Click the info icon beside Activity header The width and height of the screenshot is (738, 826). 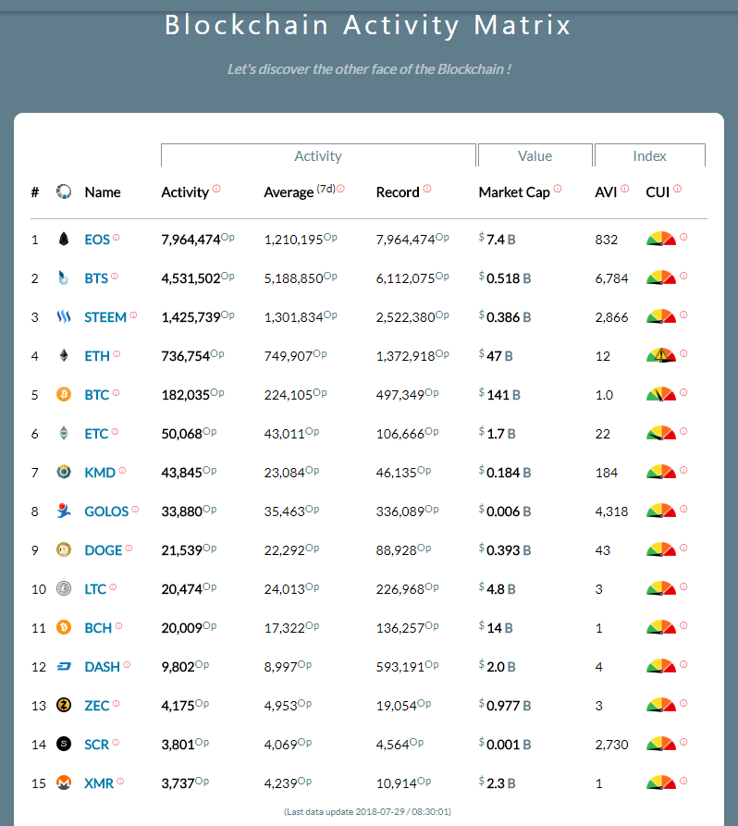[216, 189]
